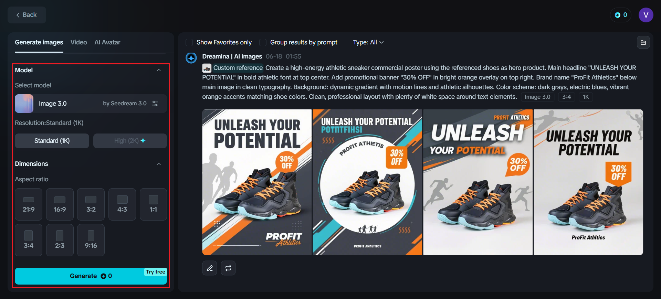The image size is (661, 299).
Task: Click the Generate button
Action: pyautogui.click(x=91, y=276)
